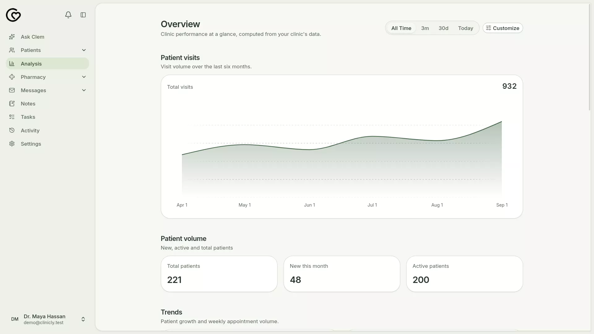Image resolution: width=594 pixels, height=334 pixels.
Task: Select the 3m time range
Action: point(425,28)
